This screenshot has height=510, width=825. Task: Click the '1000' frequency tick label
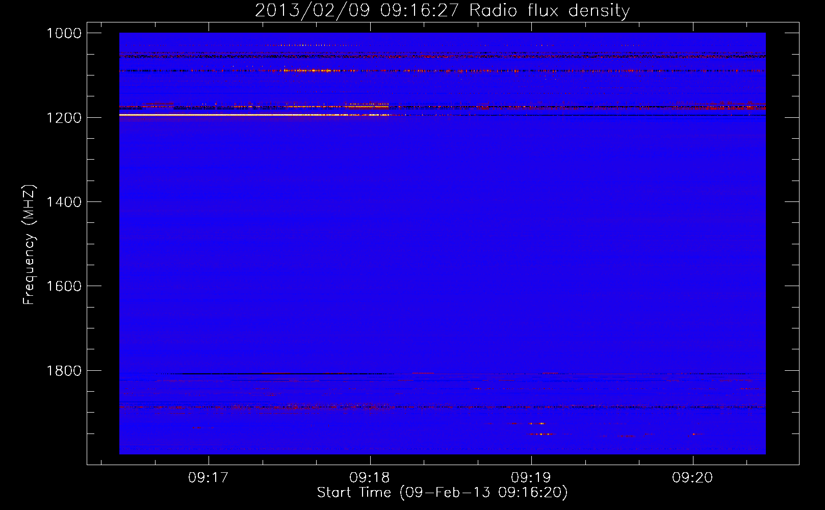[x=64, y=33]
